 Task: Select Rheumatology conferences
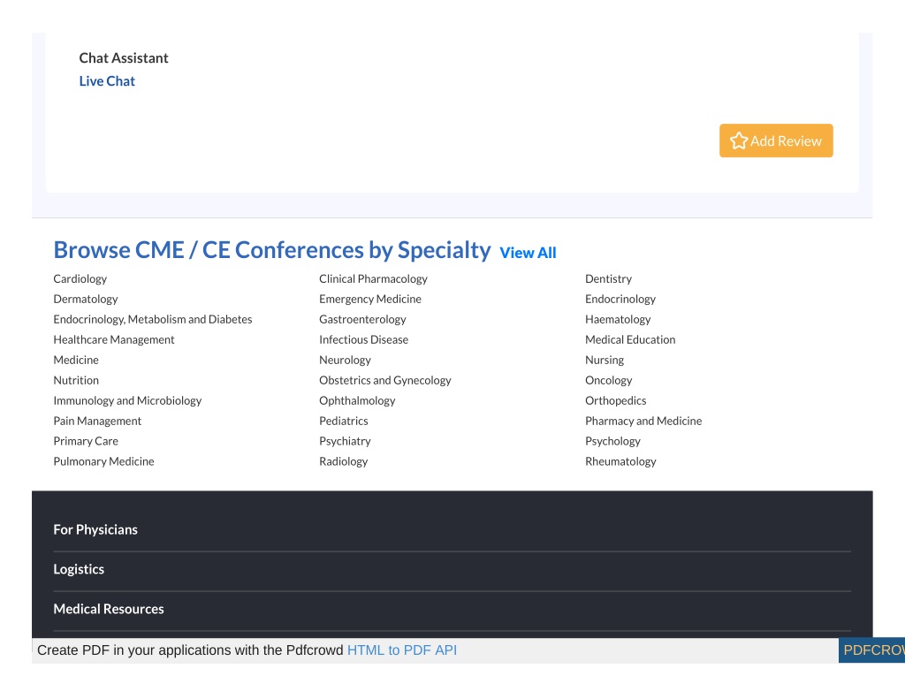click(x=620, y=461)
